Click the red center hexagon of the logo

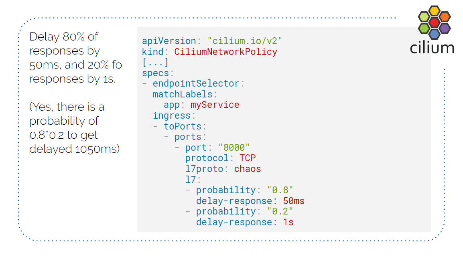click(434, 22)
